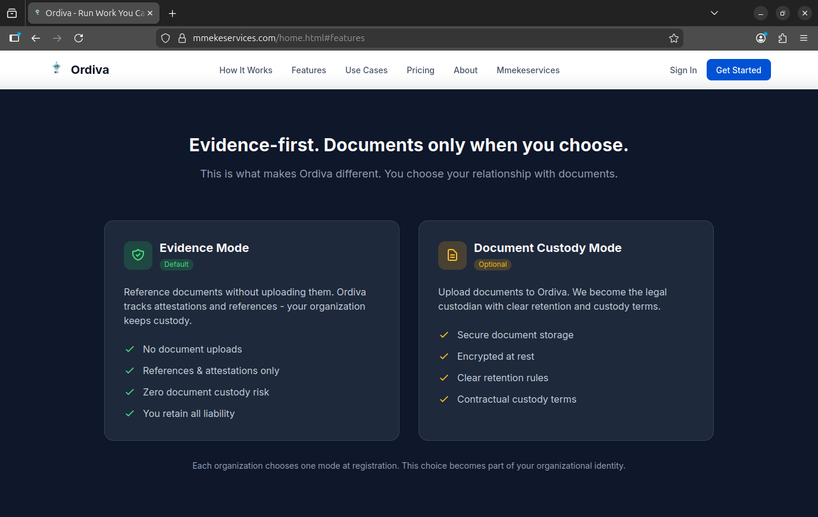The image size is (818, 517).
Task: Open the Use Cases nav item
Action: pos(366,70)
